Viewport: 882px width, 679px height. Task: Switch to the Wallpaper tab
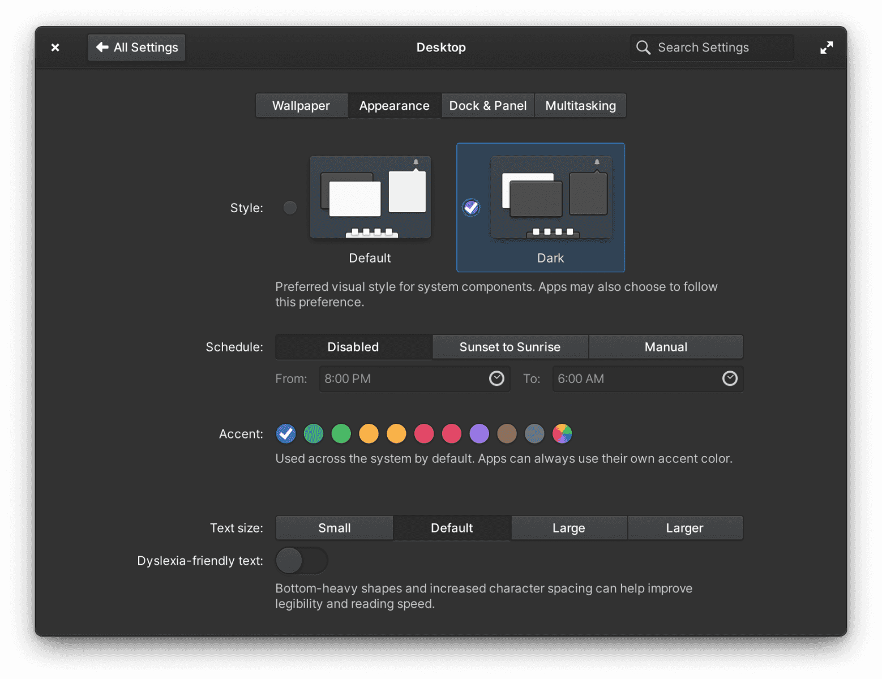[x=301, y=105]
